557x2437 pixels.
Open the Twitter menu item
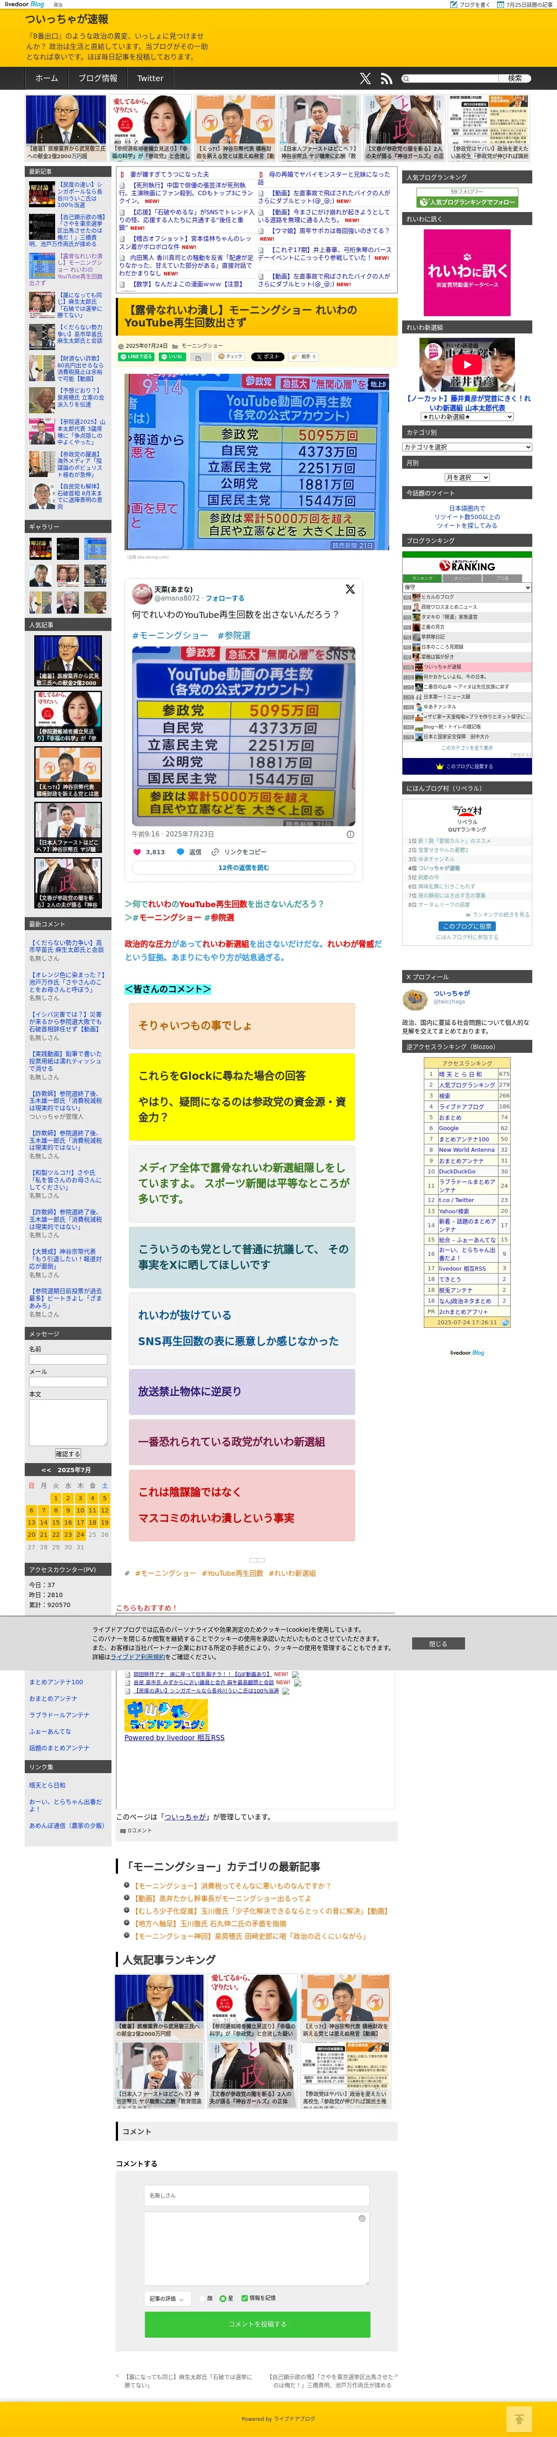(151, 78)
